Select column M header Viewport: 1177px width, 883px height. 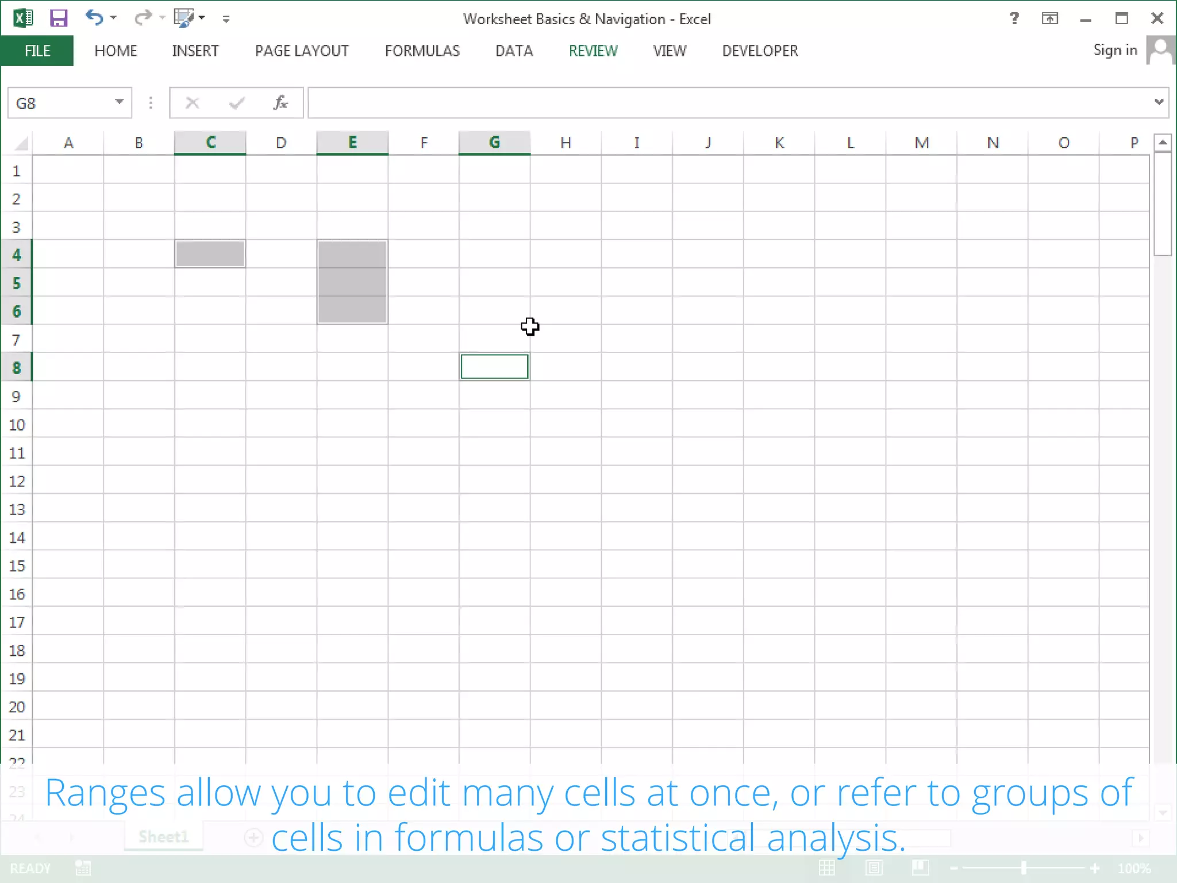[x=922, y=143]
